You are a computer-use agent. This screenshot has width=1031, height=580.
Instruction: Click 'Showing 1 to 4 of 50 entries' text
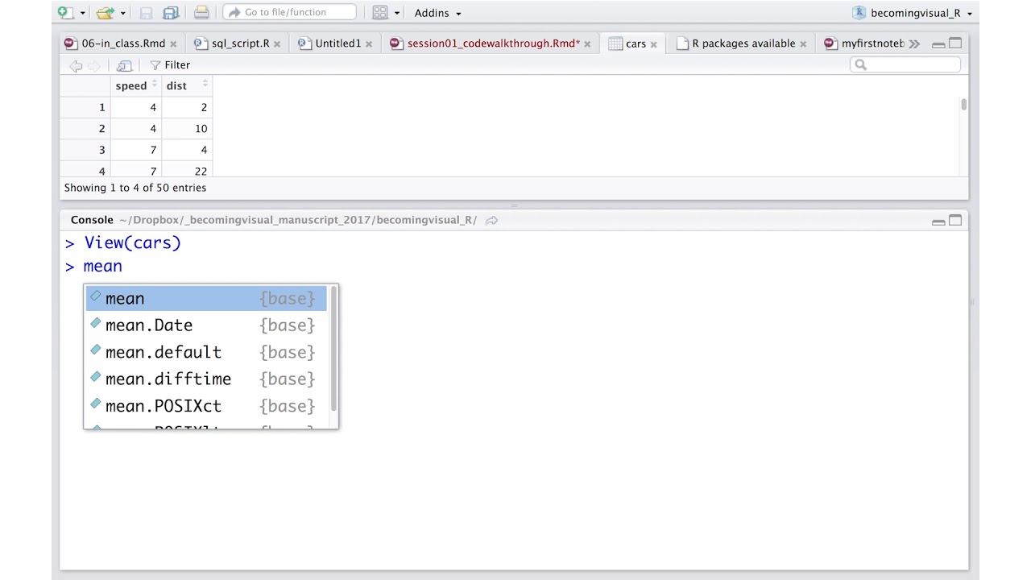[x=135, y=188]
